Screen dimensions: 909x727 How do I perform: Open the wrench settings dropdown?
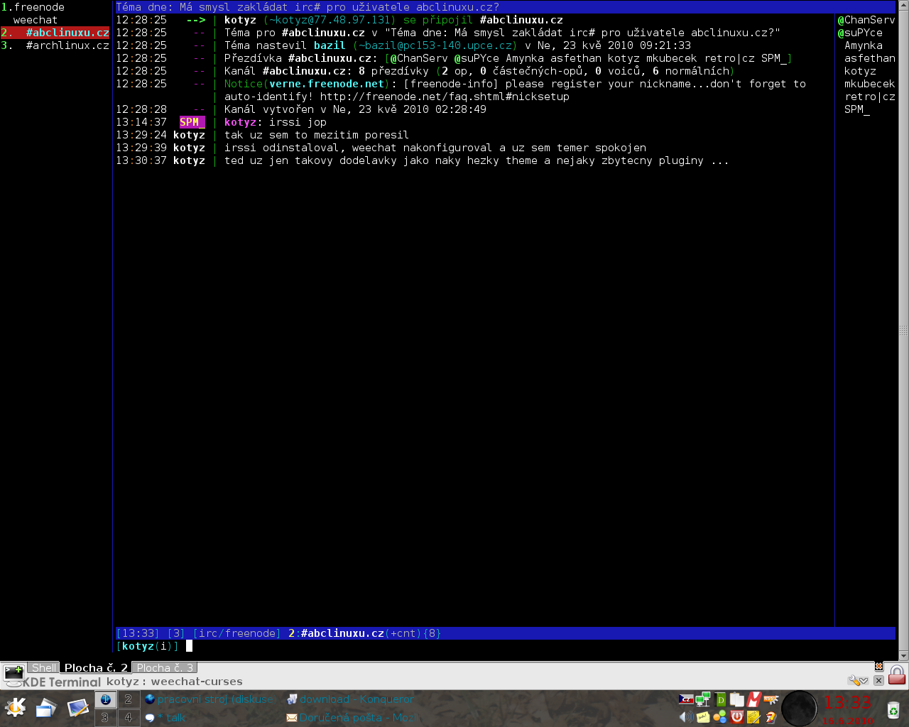coord(858,680)
